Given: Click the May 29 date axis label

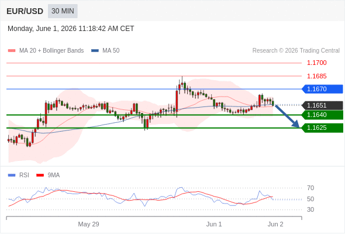Looking at the screenshot, I should pyautogui.click(x=88, y=224).
